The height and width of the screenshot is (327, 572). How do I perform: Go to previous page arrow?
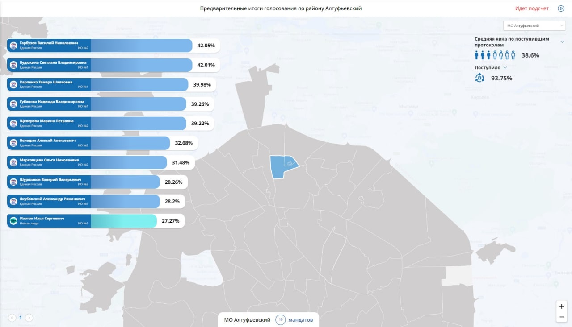12,318
